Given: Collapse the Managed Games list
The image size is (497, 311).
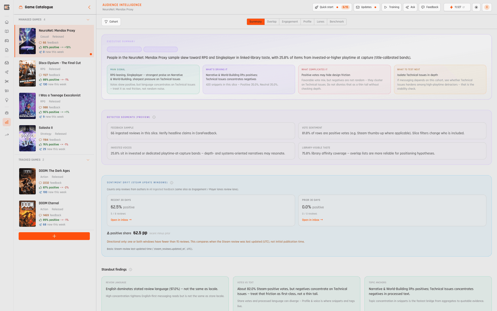Looking at the screenshot, I should [x=88, y=19].
